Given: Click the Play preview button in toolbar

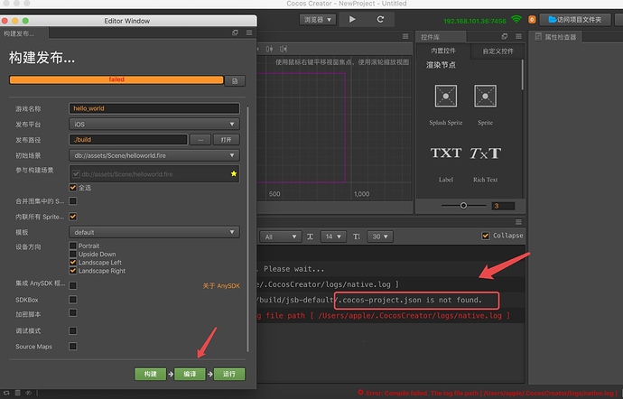Looking at the screenshot, I should coord(352,19).
